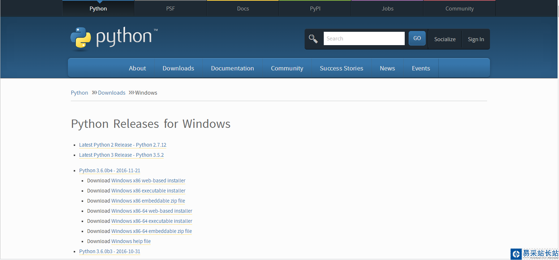Screen dimensions: 559x260
Task: Download Windows x86 web-based installer
Action: (149, 181)
